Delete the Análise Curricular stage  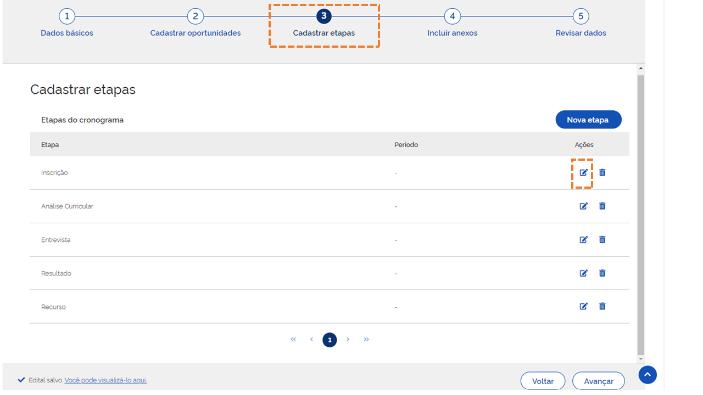point(602,206)
